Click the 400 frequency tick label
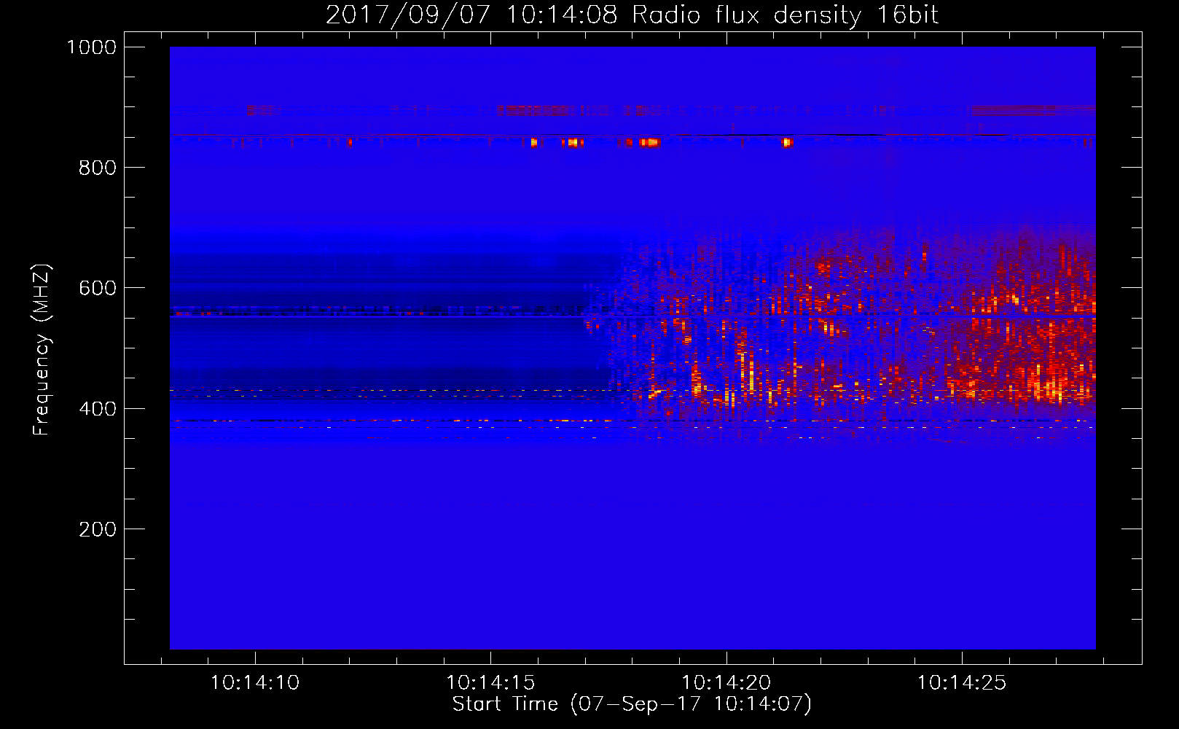The image size is (1179, 729). pos(98,409)
